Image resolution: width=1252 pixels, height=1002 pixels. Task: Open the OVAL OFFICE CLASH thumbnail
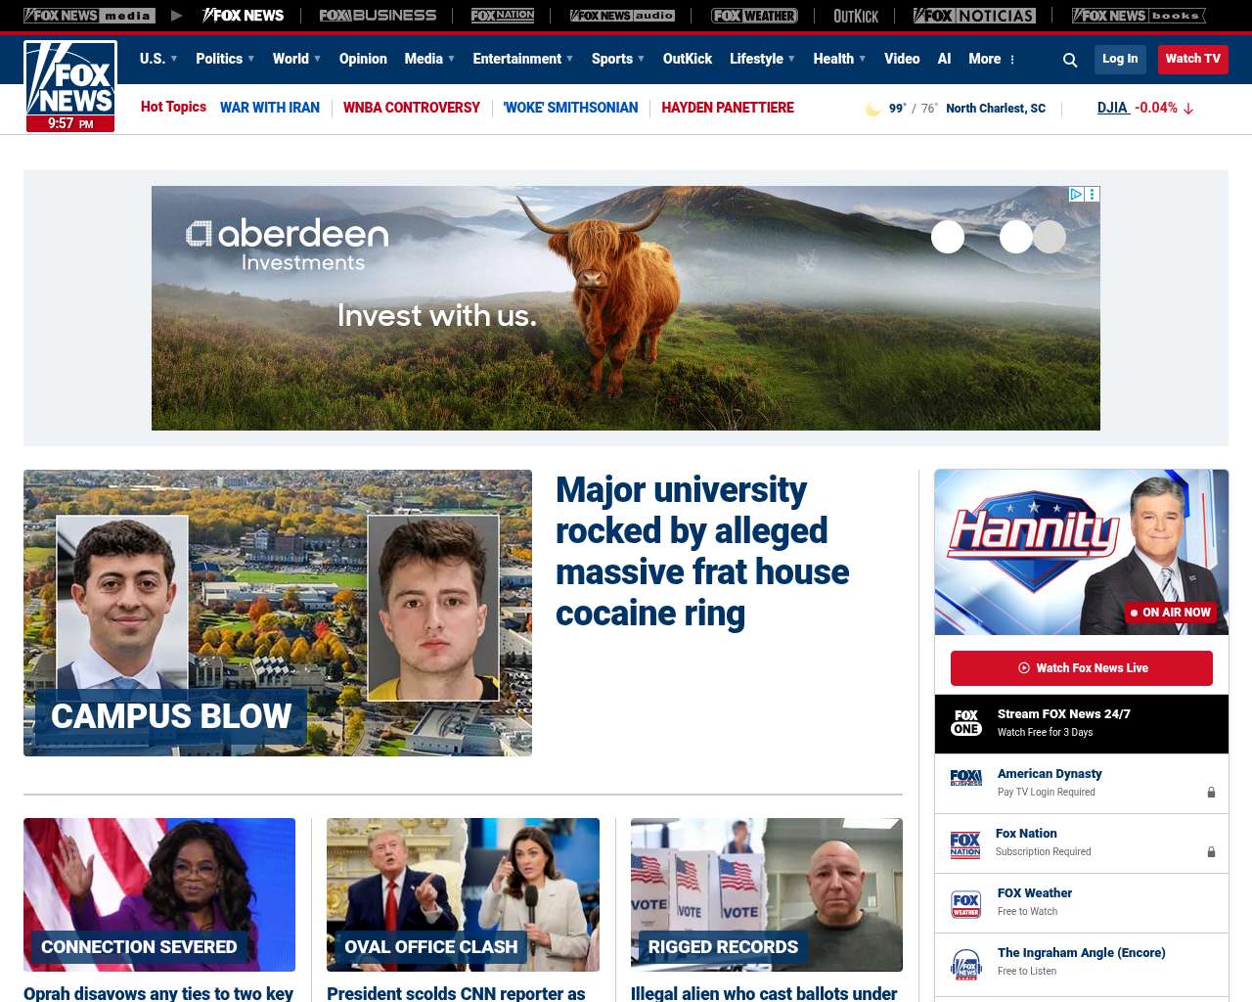point(463,894)
